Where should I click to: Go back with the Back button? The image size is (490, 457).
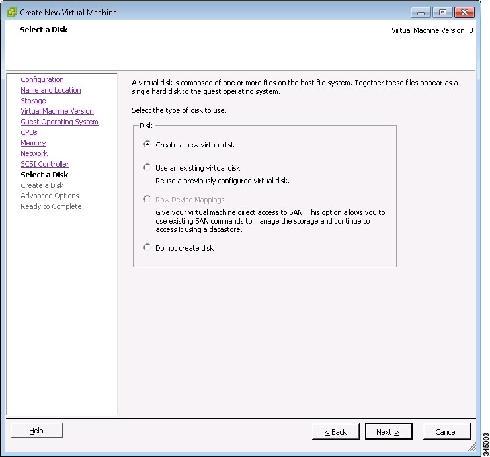(336, 432)
